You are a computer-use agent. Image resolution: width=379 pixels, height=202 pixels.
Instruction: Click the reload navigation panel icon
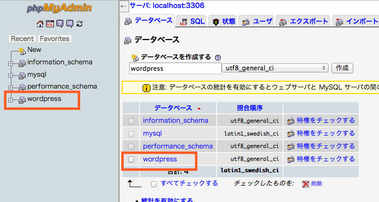[x=80, y=23]
